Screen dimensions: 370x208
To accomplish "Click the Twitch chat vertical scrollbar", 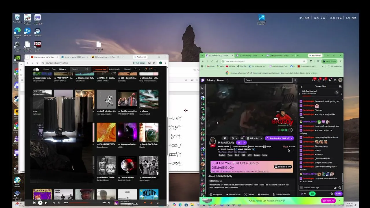I will [343, 178].
